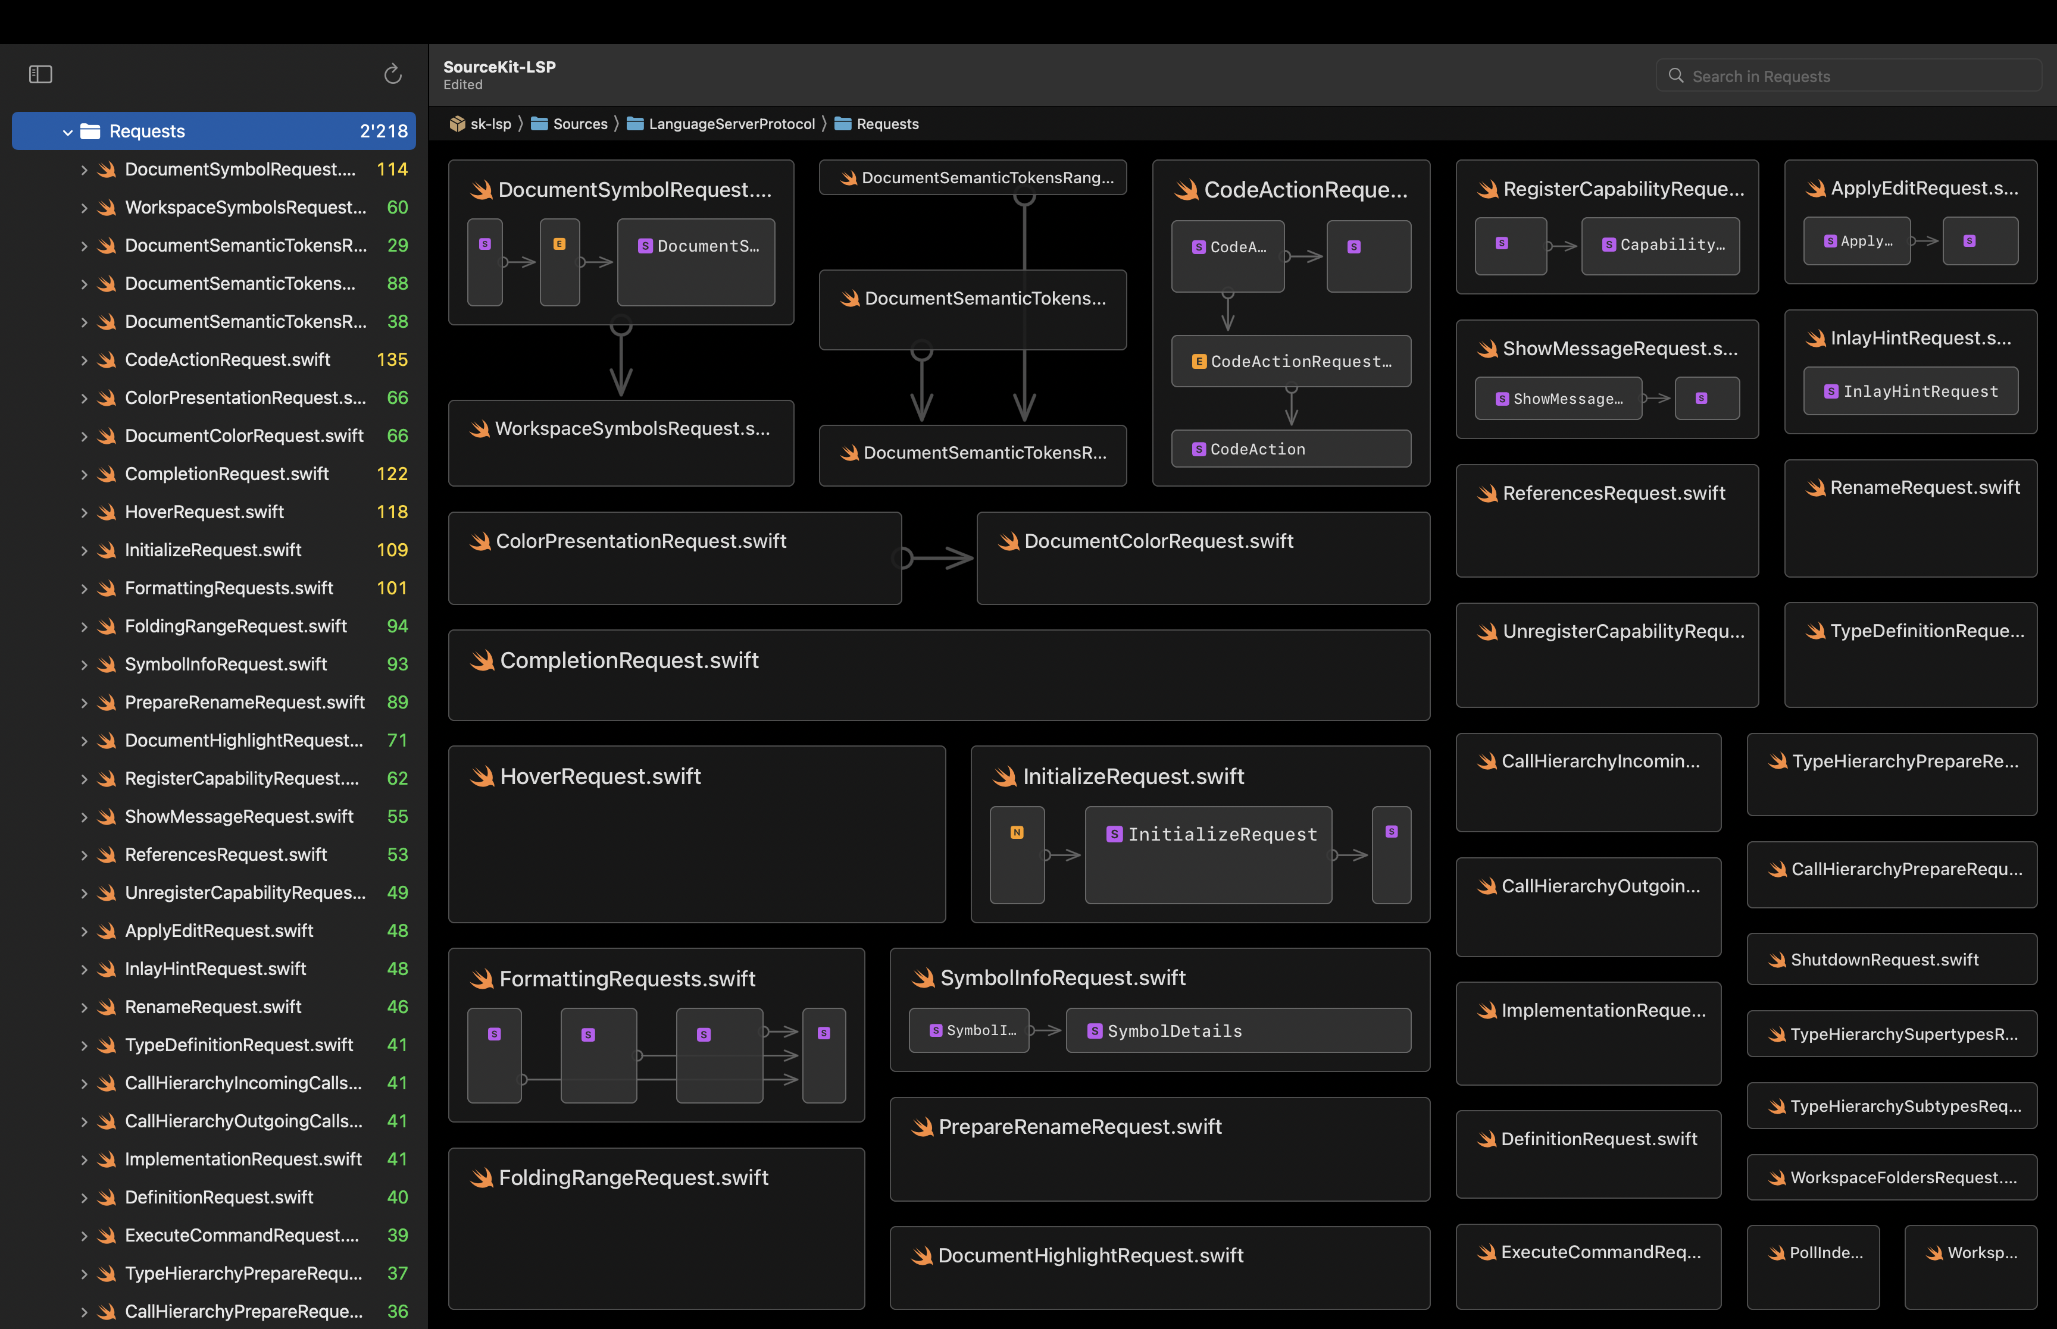This screenshot has width=2057, height=1329.
Task: Click the Requests folder icon in sidebar
Action: 90,131
